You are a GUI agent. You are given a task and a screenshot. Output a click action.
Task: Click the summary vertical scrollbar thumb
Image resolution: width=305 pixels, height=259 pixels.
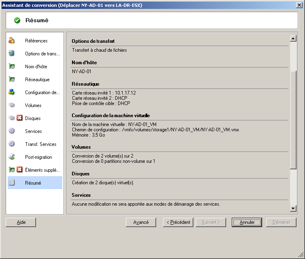click(293, 120)
